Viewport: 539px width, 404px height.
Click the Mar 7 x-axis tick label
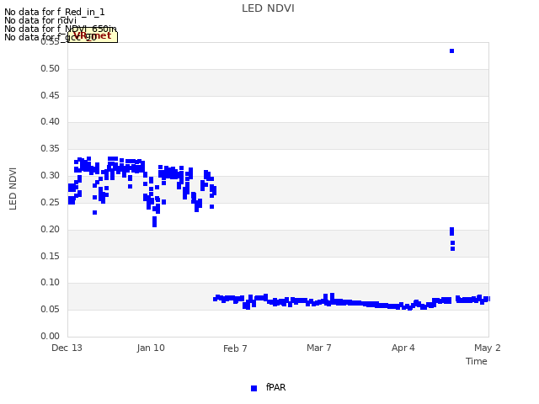[x=319, y=348]
